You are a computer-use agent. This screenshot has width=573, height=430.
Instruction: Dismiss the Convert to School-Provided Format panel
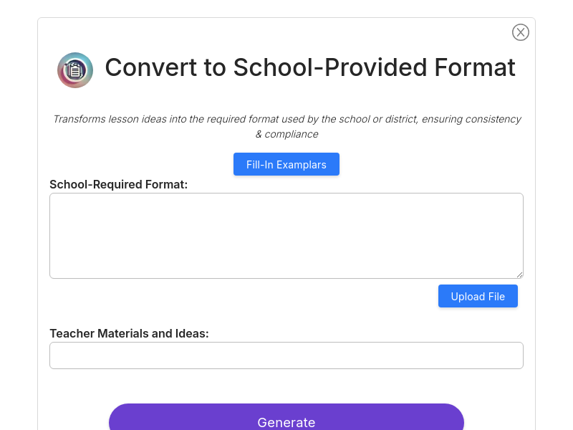coord(521,32)
